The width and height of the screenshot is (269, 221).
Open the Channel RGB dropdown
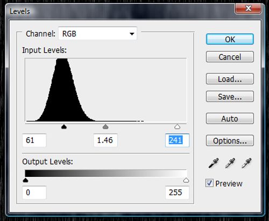point(98,33)
